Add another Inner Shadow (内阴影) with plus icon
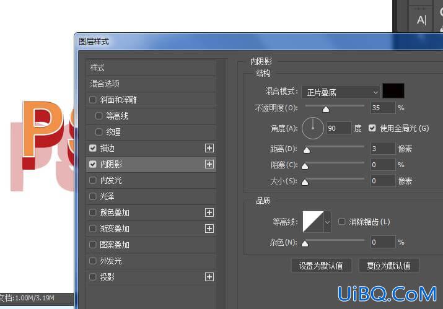This screenshot has height=309, width=443. [x=209, y=164]
